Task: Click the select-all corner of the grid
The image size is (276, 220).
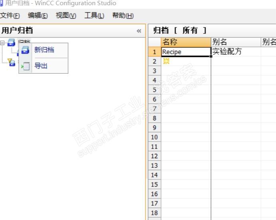Action: coord(155,42)
